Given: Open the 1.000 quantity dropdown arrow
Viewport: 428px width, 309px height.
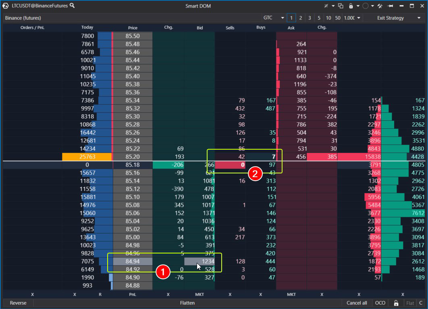Looking at the screenshot, I should coord(358,18).
